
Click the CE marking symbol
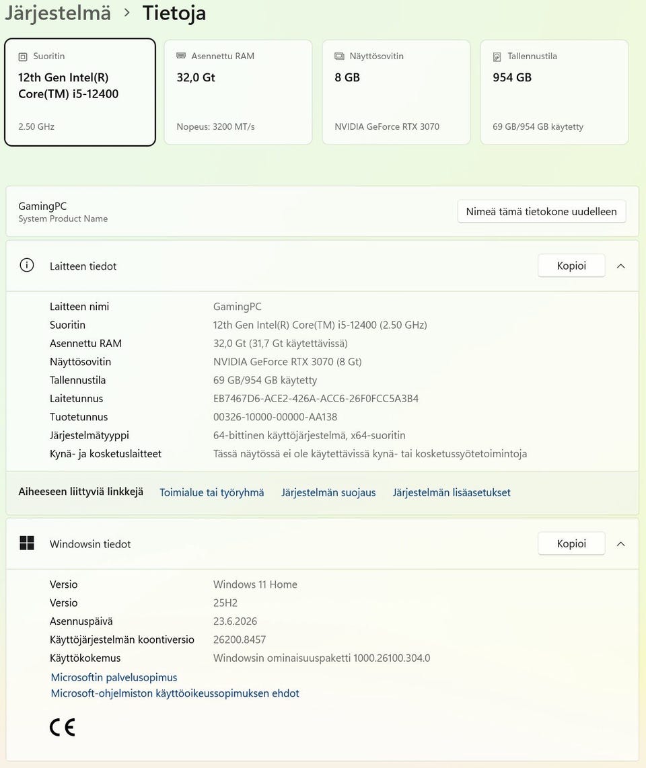[x=63, y=728]
